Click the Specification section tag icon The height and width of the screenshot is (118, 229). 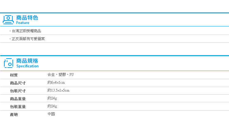point(9,63)
